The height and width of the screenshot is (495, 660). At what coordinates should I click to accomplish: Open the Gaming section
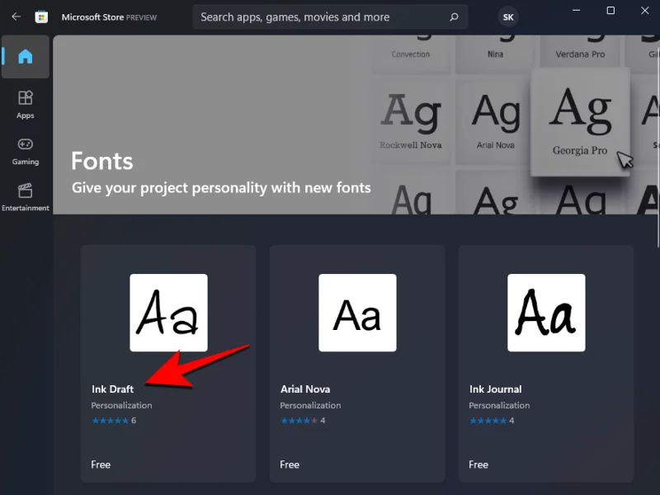pyautogui.click(x=26, y=151)
